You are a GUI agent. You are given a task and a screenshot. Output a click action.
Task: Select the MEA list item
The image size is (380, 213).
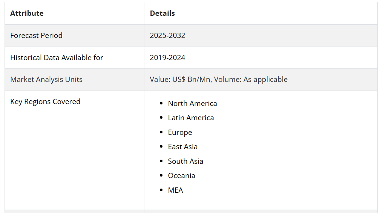[x=175, y=190]
